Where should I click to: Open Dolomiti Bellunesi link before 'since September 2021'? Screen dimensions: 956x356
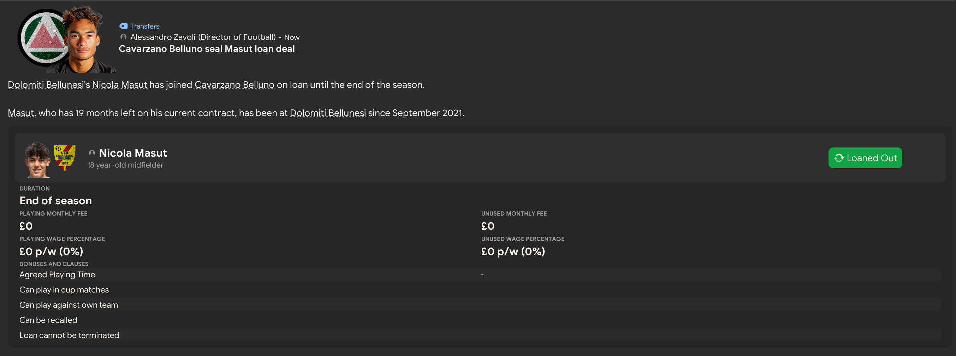[327, 113]
